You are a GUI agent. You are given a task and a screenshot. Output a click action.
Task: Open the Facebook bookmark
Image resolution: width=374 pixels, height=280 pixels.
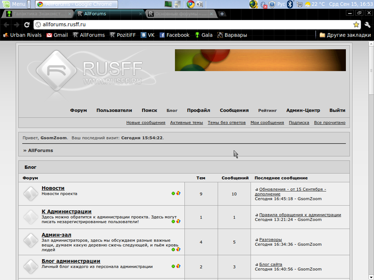point(174,35)
